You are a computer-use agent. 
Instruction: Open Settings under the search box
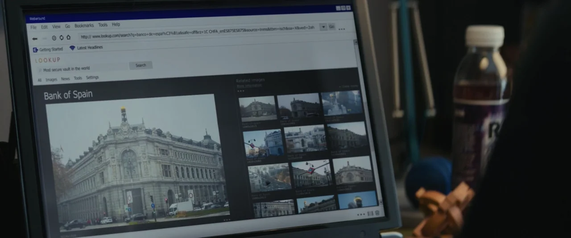(92, 78)
